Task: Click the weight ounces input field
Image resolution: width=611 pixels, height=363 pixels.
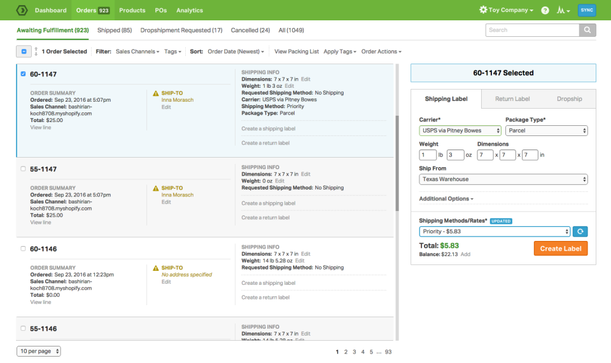Action: coord(455,155)
